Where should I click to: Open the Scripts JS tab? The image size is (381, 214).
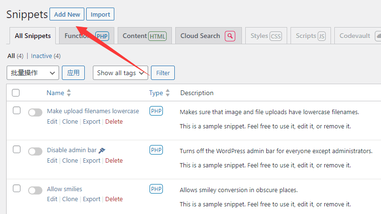click(x=311, y=36)
